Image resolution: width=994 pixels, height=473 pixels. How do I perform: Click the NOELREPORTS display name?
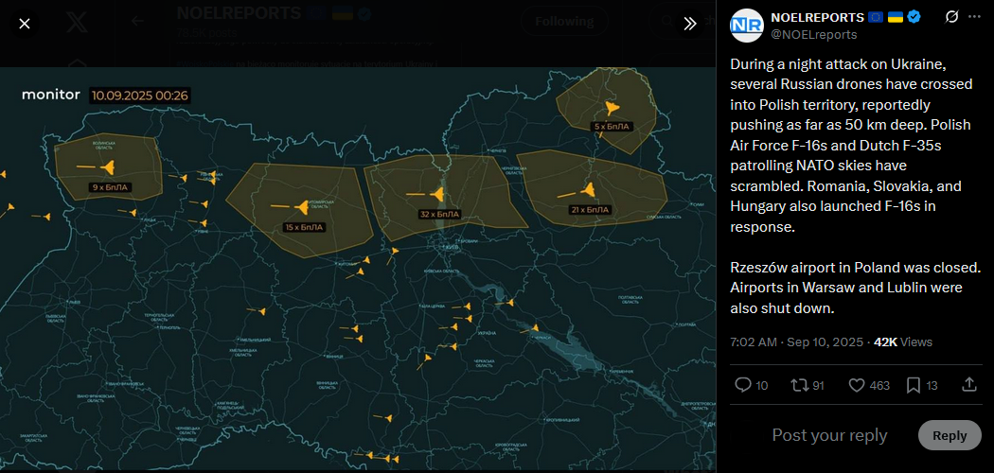[817, 17]
